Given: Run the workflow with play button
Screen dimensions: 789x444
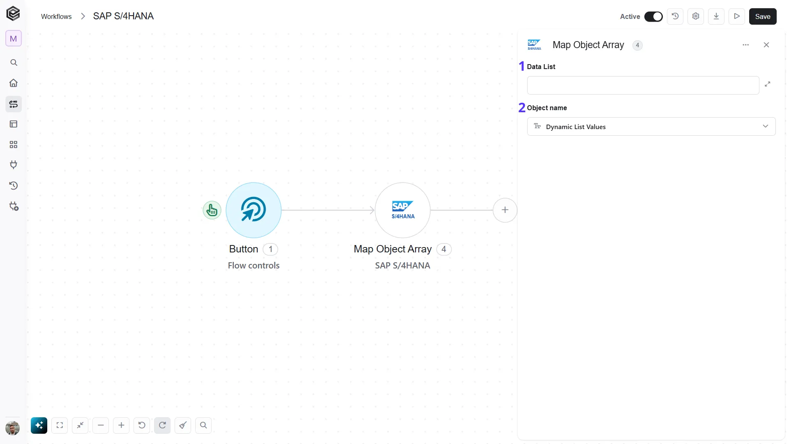Looking at the screenshot, I should 737,16.
